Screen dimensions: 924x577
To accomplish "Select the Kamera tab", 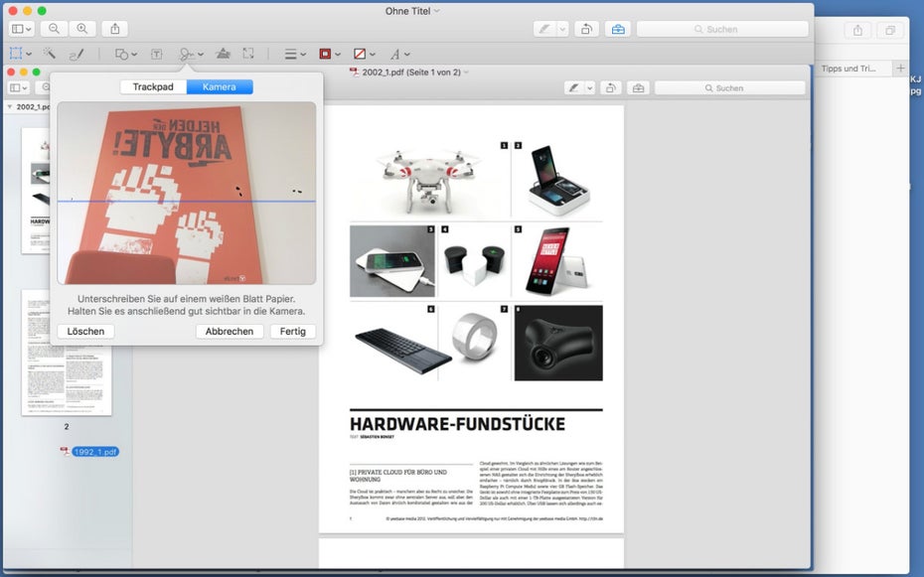I will 220,87.
